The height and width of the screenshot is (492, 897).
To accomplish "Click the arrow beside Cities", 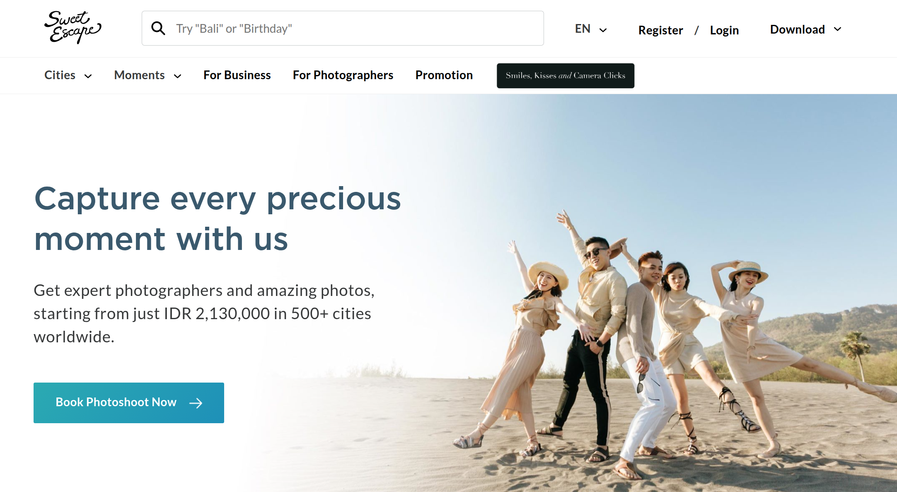I will click(x=88, y=76).
